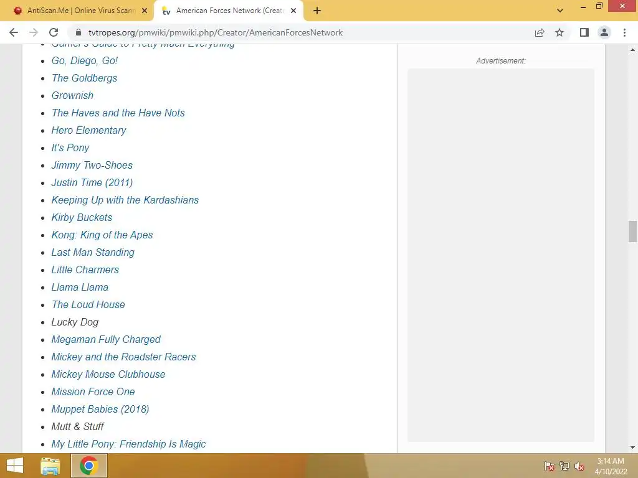Select the Mutt & Stuff text
638x478 pixels.
coord(78,427)
